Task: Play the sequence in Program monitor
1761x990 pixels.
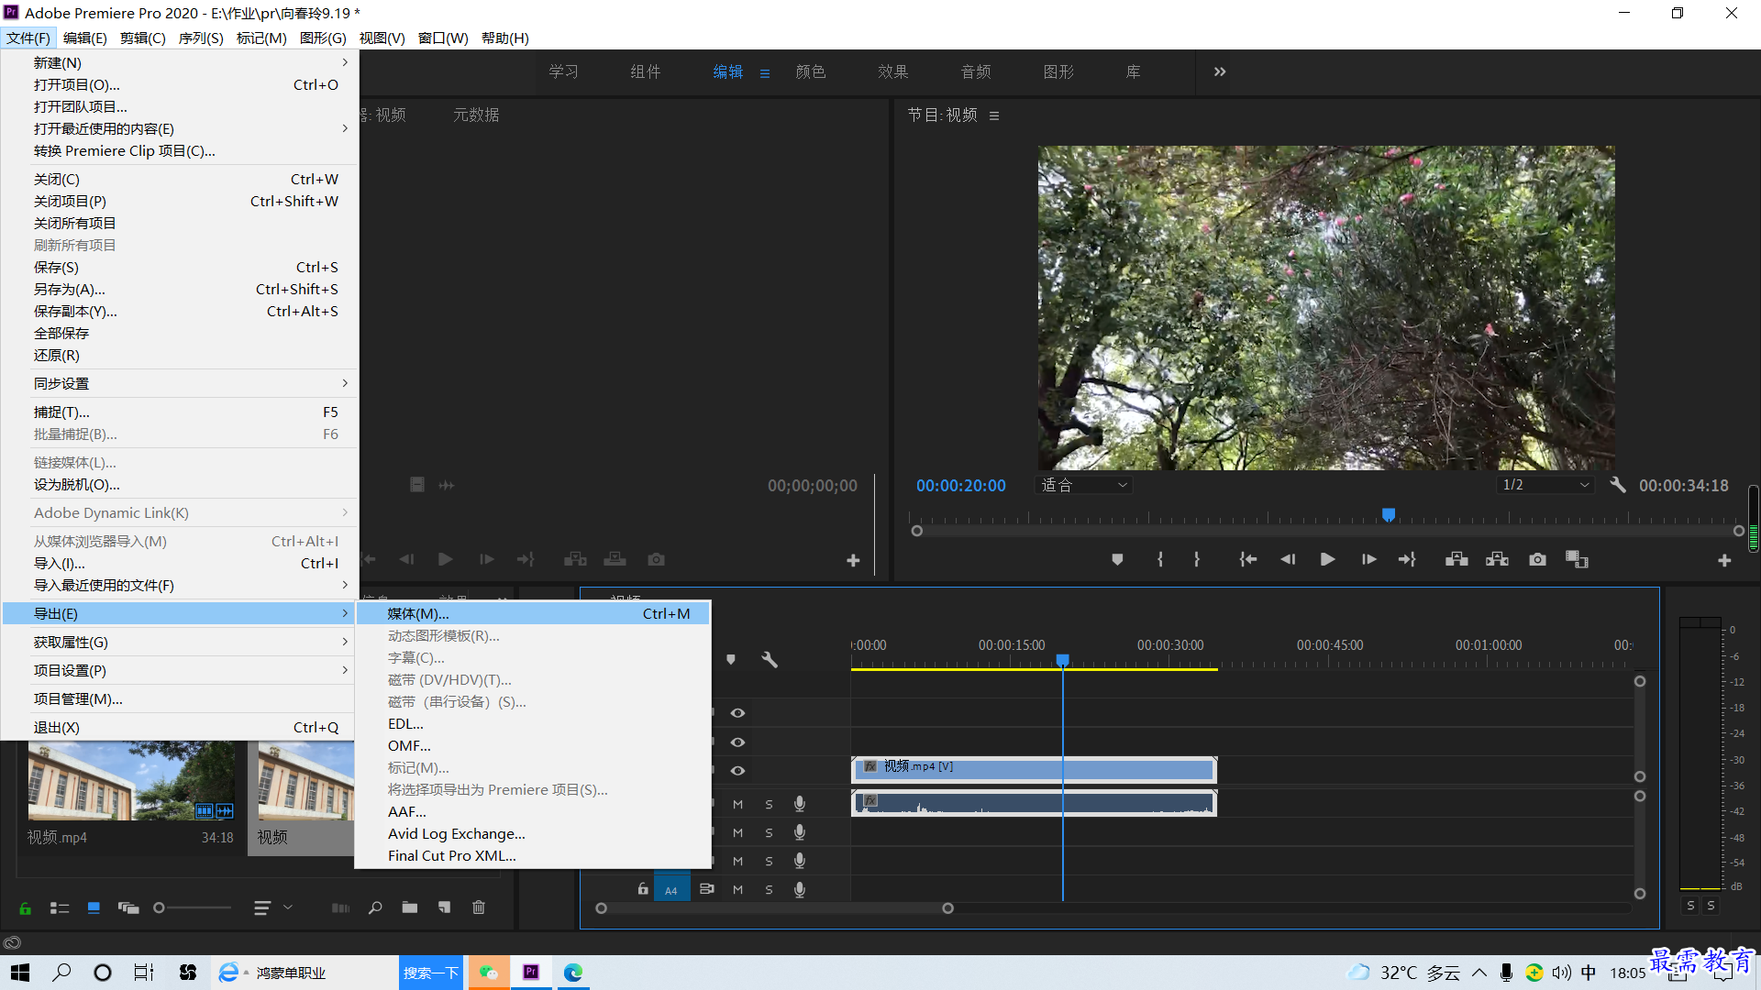Action: pos(1327,559)
